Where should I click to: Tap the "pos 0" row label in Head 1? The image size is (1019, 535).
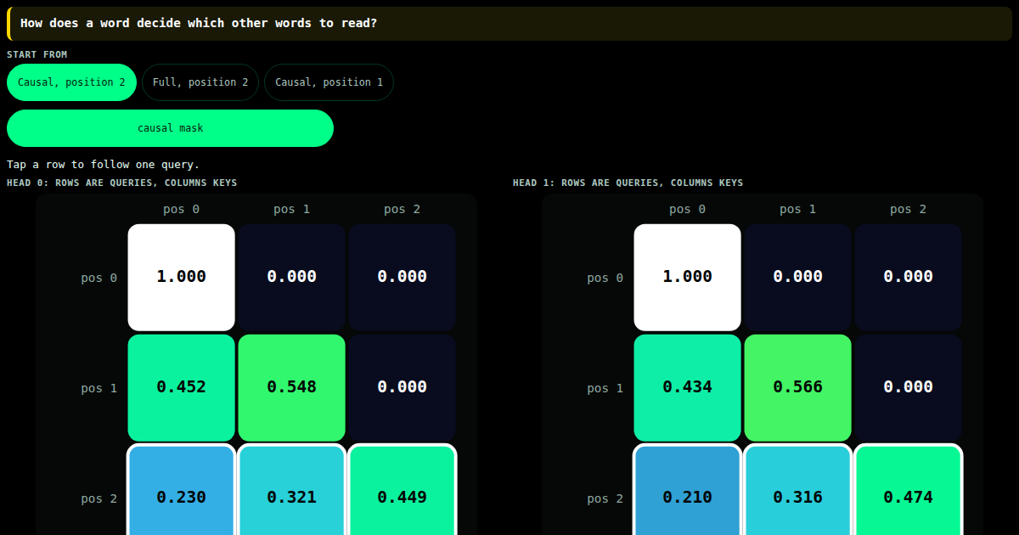pyautogui.click(x=605, y=278)
